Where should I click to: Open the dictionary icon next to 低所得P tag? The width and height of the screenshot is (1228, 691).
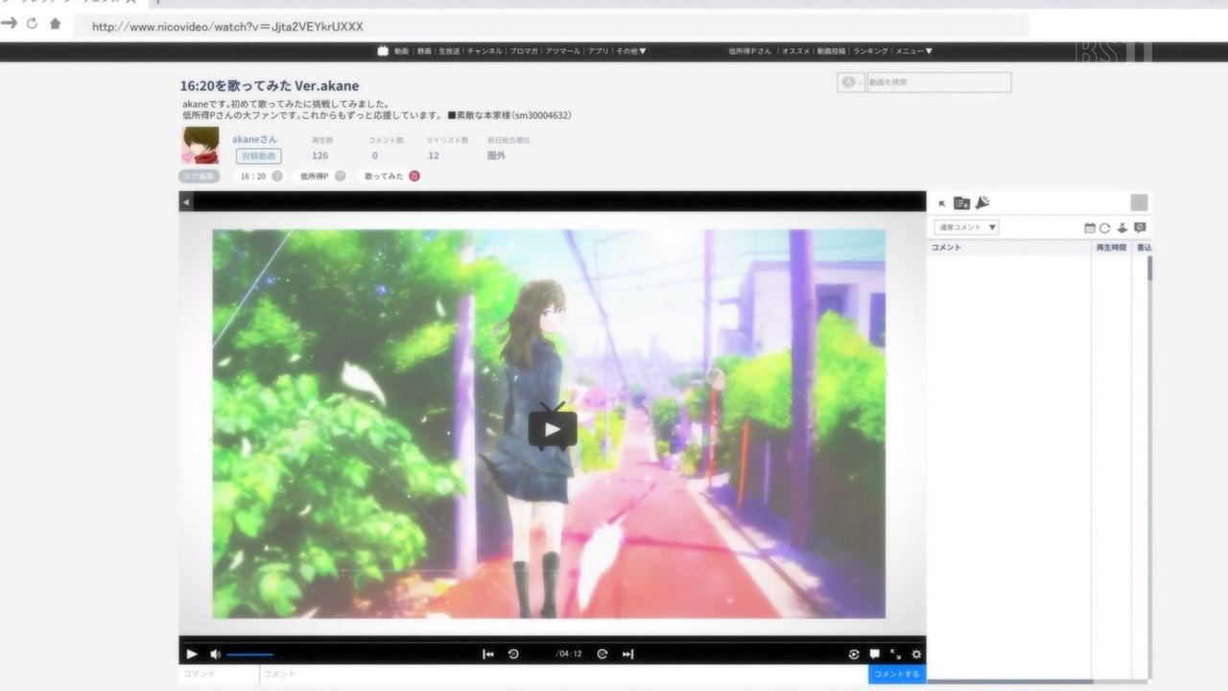click(x=340, y=177)
